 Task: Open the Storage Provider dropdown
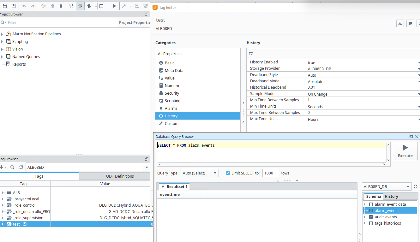coord(419,69)
